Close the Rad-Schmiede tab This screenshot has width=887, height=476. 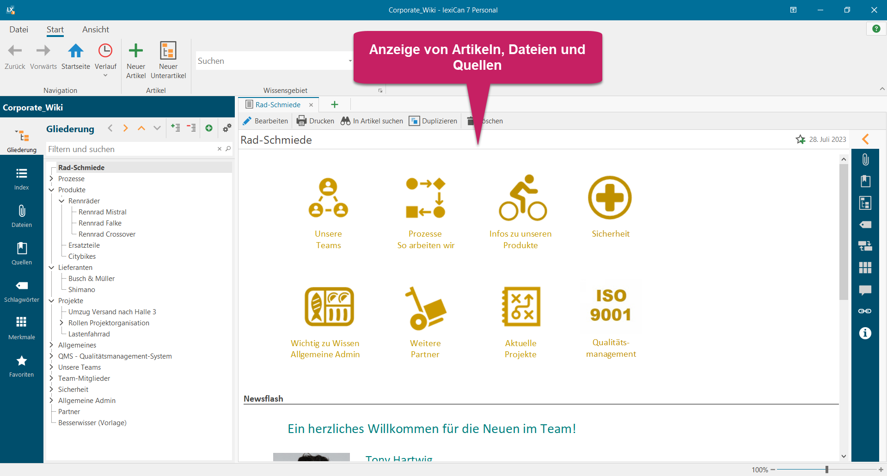(x=311, y=105)
